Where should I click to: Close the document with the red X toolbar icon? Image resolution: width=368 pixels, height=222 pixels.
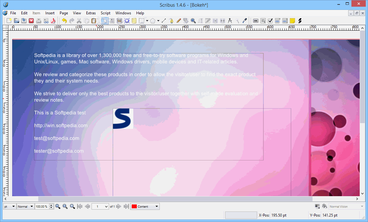31,21
